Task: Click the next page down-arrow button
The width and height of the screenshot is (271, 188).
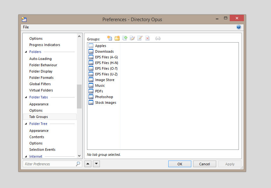Action: click(96, 164)
